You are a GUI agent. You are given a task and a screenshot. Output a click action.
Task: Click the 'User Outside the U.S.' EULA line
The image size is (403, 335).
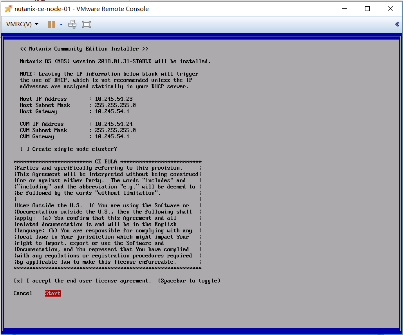pyautogui.click(x=103, y=206)
